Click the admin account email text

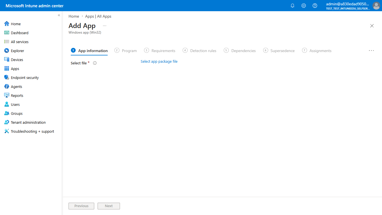pos(348,4)
